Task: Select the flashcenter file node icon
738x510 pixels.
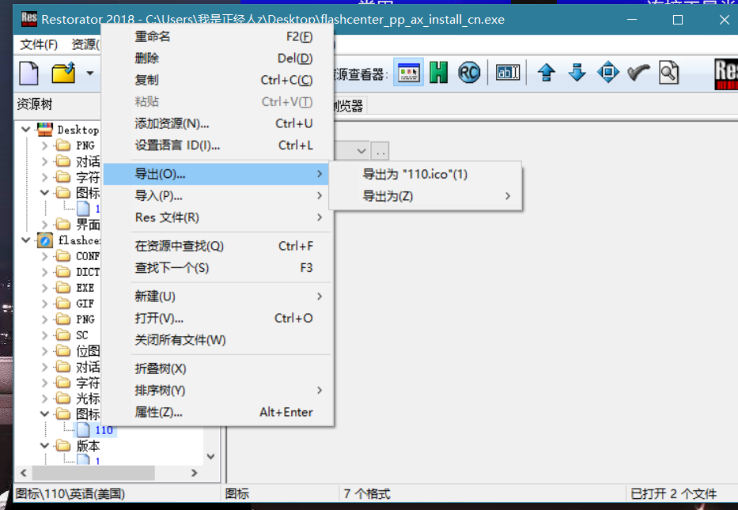Action: pos(45,240)
